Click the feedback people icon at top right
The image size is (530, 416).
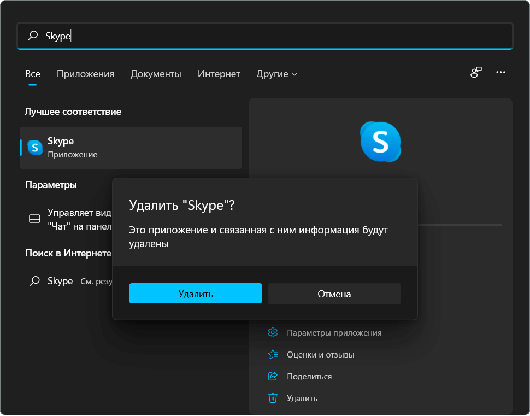476,72
